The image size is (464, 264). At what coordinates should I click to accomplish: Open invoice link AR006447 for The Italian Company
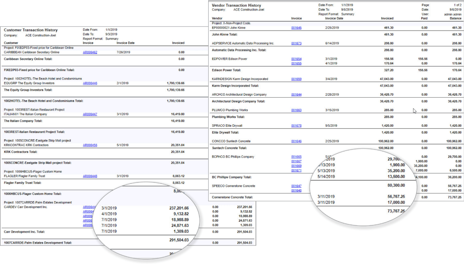tap(90, 114)
